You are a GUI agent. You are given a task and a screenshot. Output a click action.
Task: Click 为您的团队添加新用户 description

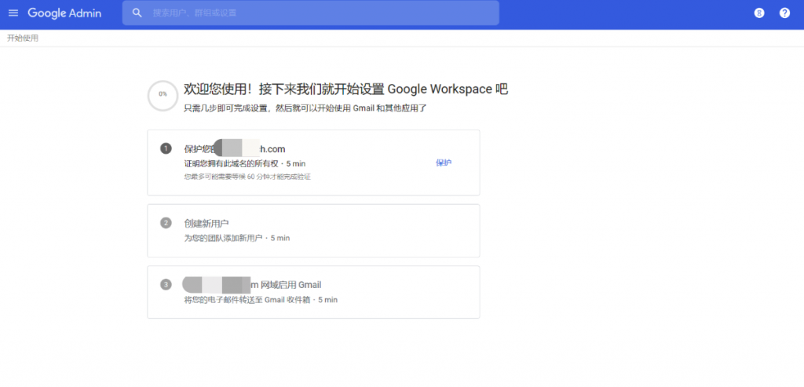(x=223, y=239)
